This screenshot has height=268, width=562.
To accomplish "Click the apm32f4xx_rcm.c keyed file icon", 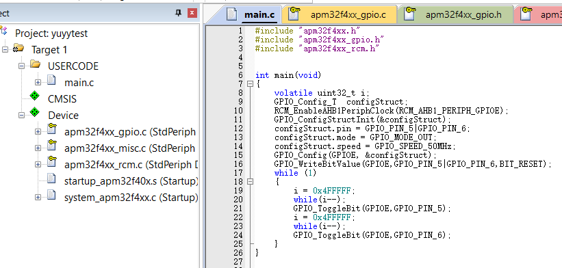I will coord(52,162).
